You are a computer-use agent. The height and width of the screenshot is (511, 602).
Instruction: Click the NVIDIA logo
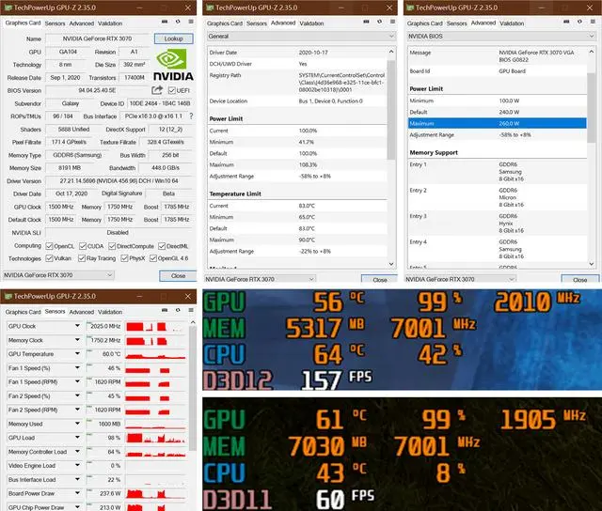[173, 65]
